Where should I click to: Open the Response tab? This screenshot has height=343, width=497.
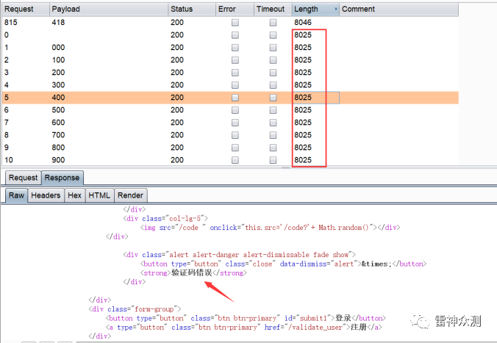62,178
